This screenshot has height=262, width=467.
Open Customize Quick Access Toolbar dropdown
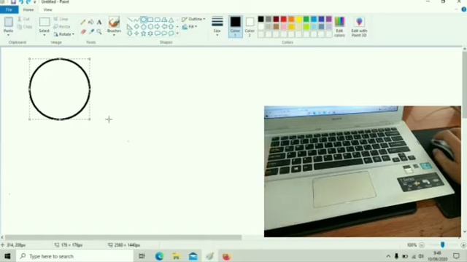coord(35,1)
